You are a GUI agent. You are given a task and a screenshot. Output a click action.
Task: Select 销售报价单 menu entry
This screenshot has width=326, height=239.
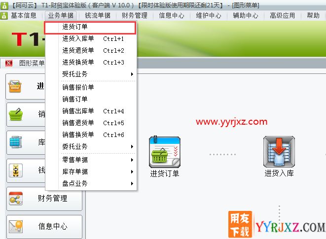pos(91,87)
